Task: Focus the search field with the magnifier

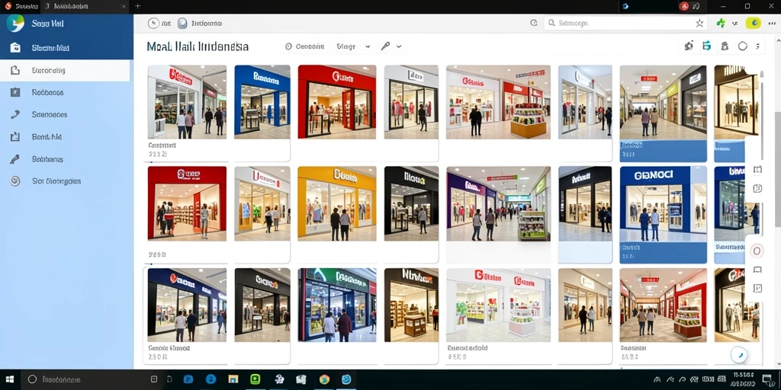Action: 625,23
